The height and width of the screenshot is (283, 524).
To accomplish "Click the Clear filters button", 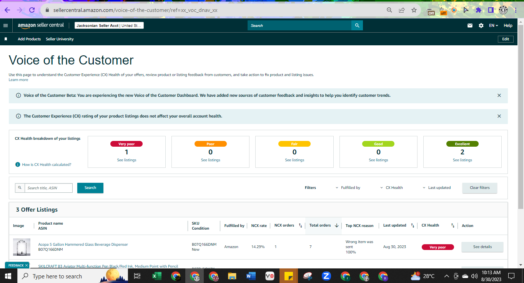I will 479,188.
